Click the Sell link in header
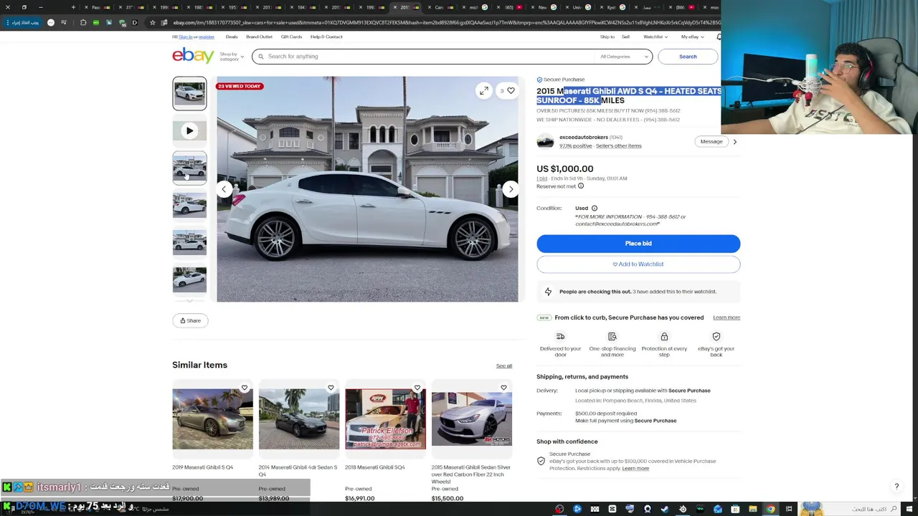918x516 pixels. click(x=625, y=37)
